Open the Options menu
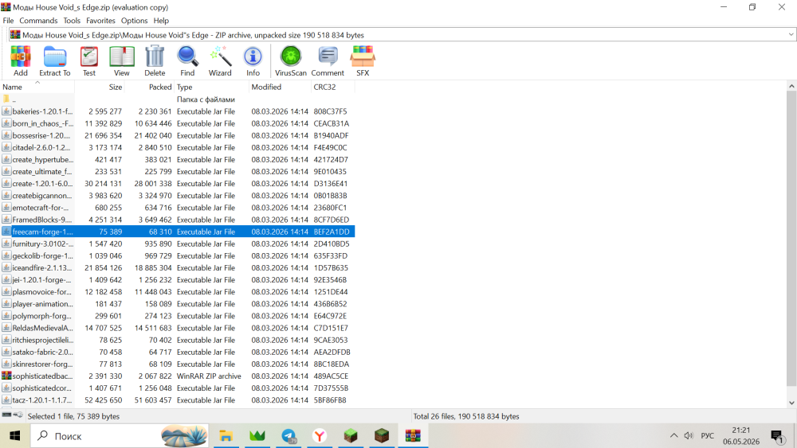The image size is (797, 448). [x=134, y=21]
